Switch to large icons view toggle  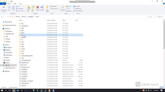pyautogui.click(x=163, y=87)
